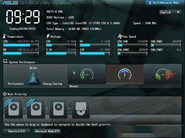Screen dimensions: 185x138
Task: Click the CPU voltage bar
Action: tap(61, 45)
